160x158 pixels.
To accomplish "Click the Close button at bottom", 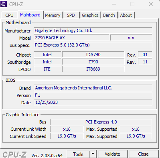I will pos(143,154).
